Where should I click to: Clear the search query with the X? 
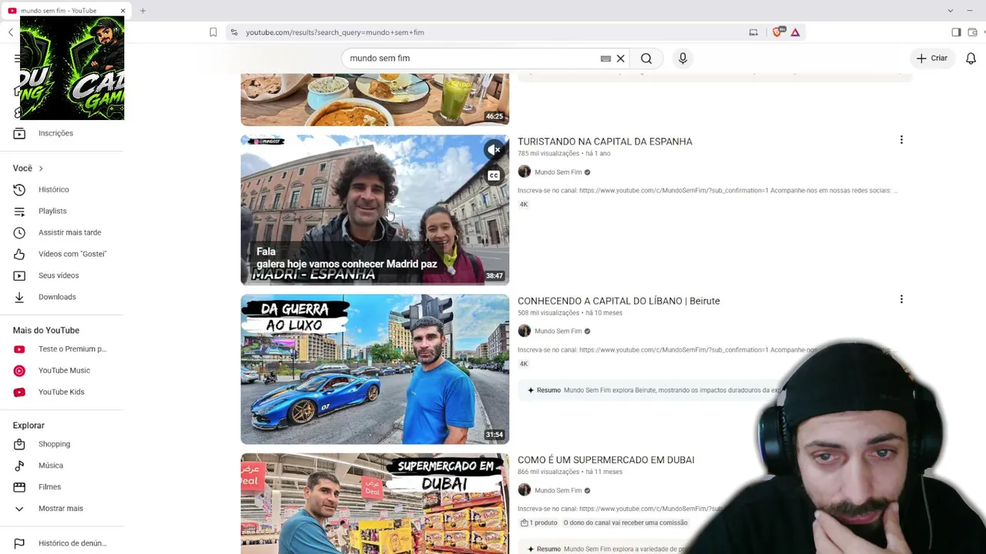(620, 58)
